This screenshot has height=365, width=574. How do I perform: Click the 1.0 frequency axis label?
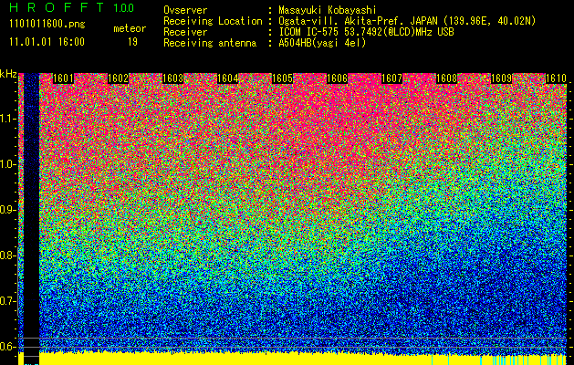tap(8, 165)
